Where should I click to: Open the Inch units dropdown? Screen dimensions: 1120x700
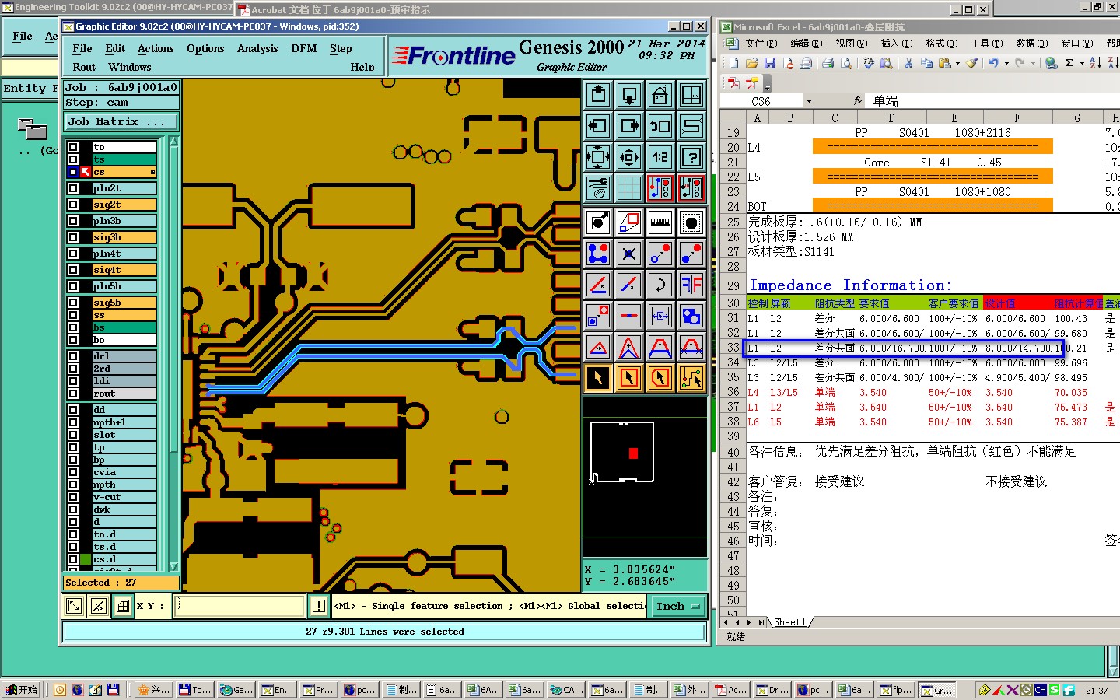pos(678,606)
